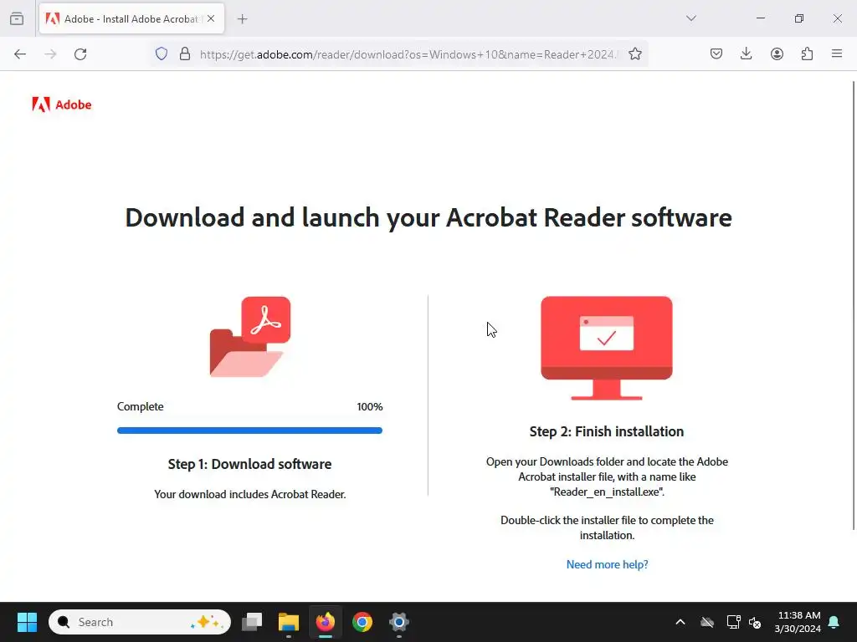Click the Step 2: Finish installation heading

point(607,431)
